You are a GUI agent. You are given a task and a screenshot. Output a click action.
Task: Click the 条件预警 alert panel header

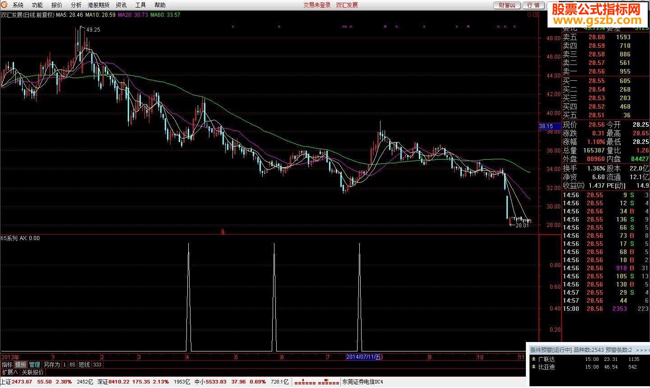(589, 350)
